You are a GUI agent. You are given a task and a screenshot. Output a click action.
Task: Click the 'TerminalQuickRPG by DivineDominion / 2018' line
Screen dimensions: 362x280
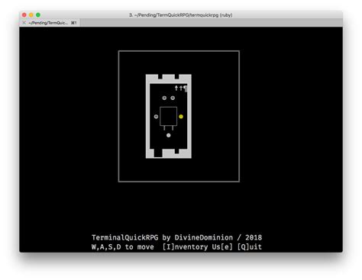point(176,237)
